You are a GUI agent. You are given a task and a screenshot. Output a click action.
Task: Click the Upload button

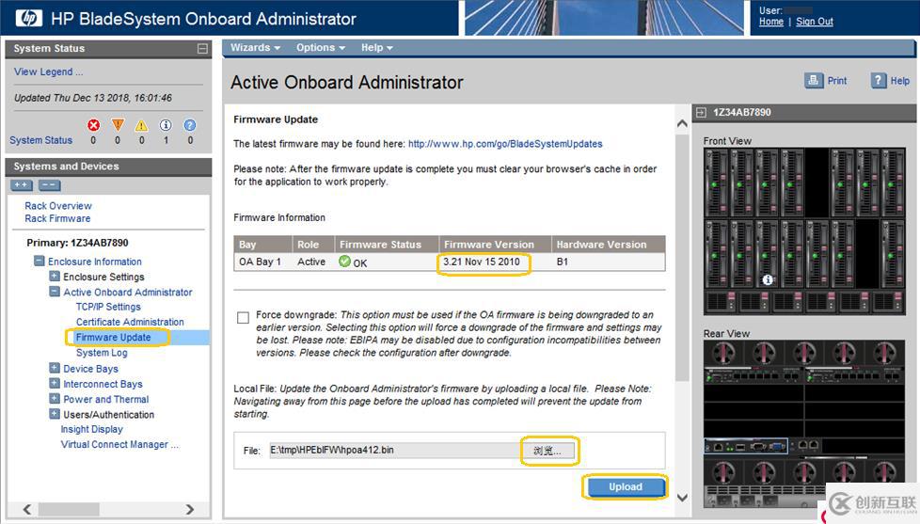(x=626, y=487)
